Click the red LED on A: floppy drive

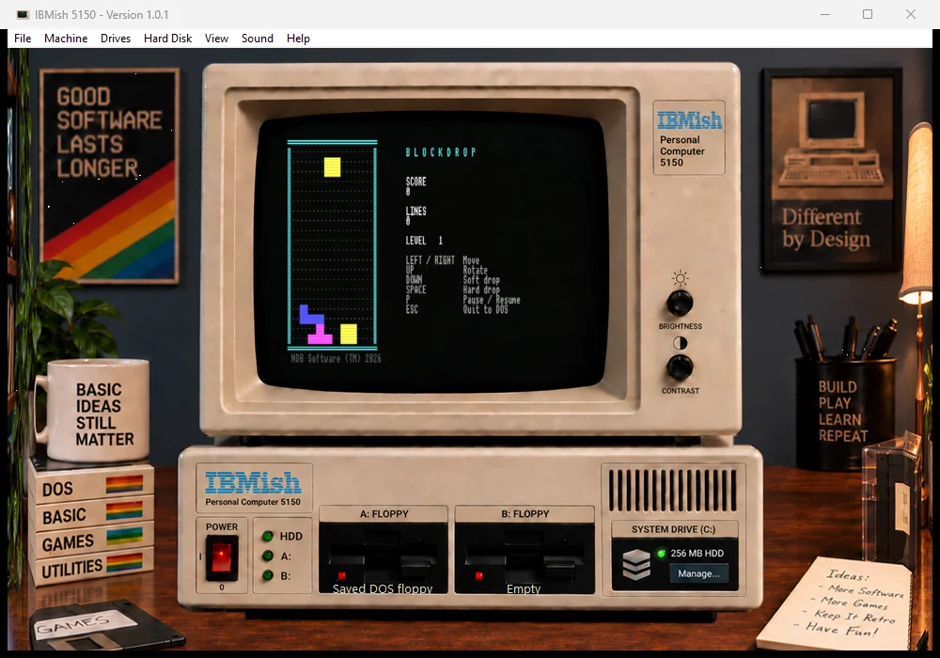pyautogui.click(x=342, y=576)
